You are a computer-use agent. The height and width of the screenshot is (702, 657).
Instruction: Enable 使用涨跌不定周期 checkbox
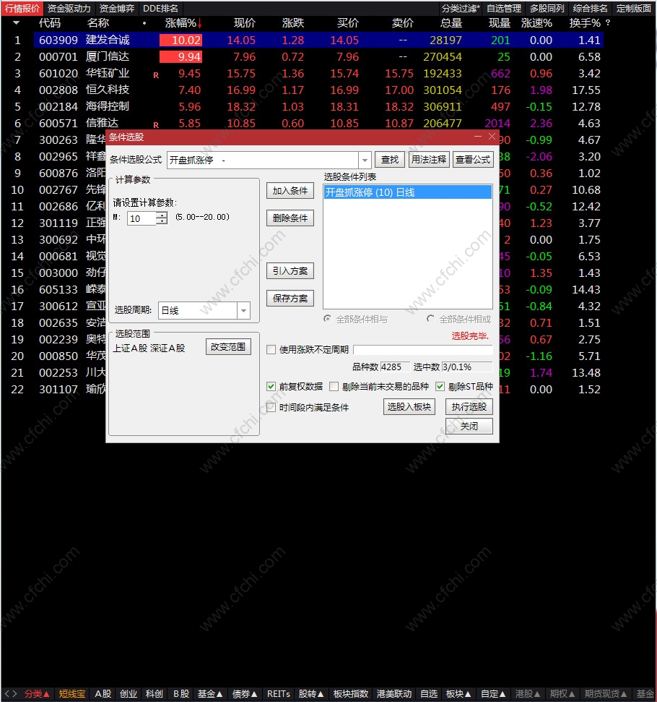click(x=271, y=350)
